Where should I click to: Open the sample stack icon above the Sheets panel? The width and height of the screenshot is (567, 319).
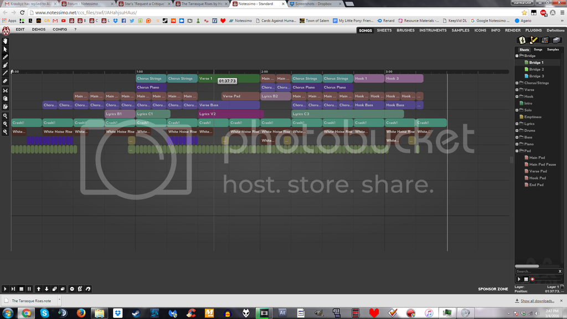click(x=557, y=40)
